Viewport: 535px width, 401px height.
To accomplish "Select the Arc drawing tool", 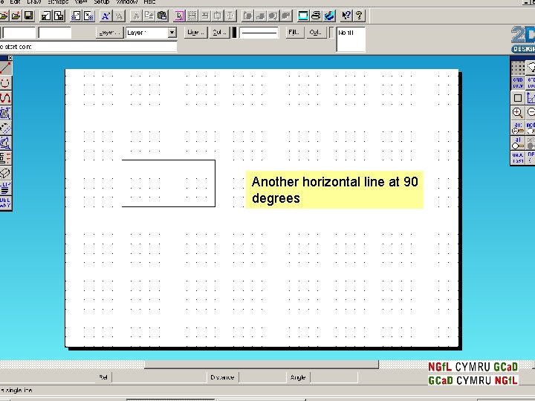I will [5, 83].
